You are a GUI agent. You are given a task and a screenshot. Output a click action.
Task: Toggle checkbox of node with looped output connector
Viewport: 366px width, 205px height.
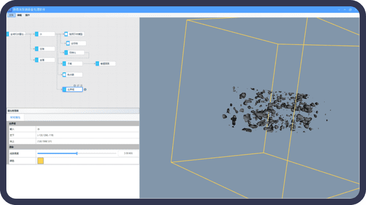[x=66, y=52]
